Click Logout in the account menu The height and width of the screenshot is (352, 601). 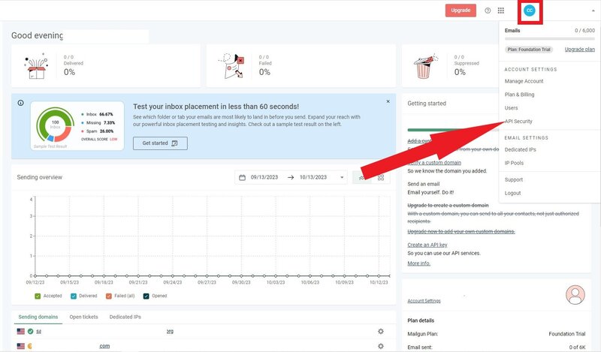tap(512, 193)
